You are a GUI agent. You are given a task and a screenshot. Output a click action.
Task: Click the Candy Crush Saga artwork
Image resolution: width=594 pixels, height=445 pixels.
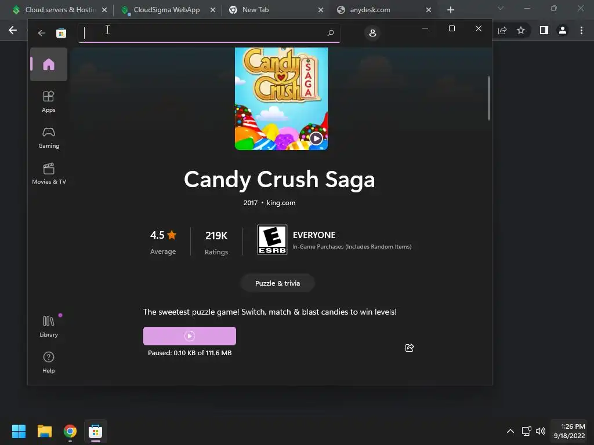tap(281, 99)
